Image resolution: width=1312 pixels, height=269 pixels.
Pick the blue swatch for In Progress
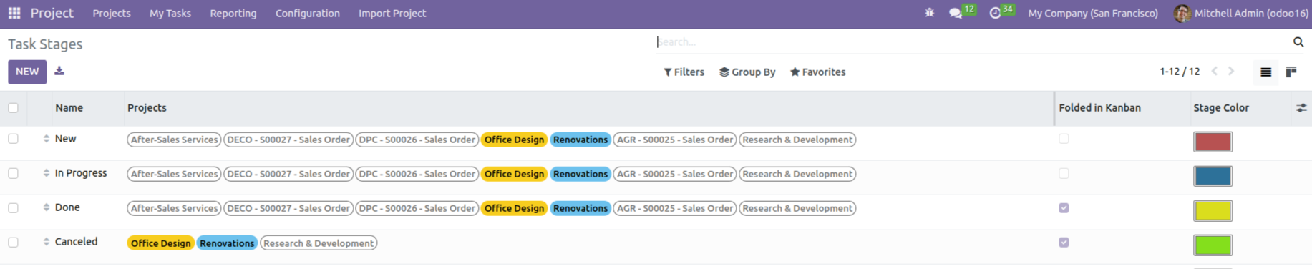pyautogui.click(x=1213, y=176)
